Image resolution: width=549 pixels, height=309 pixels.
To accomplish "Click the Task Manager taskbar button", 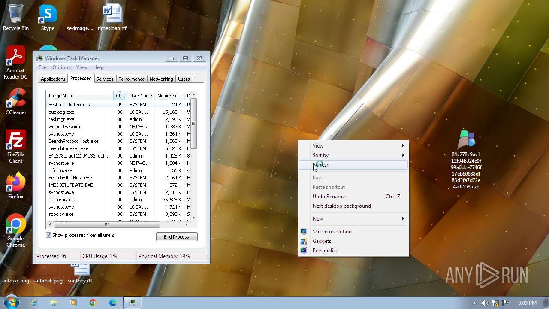I will (133, 303).
